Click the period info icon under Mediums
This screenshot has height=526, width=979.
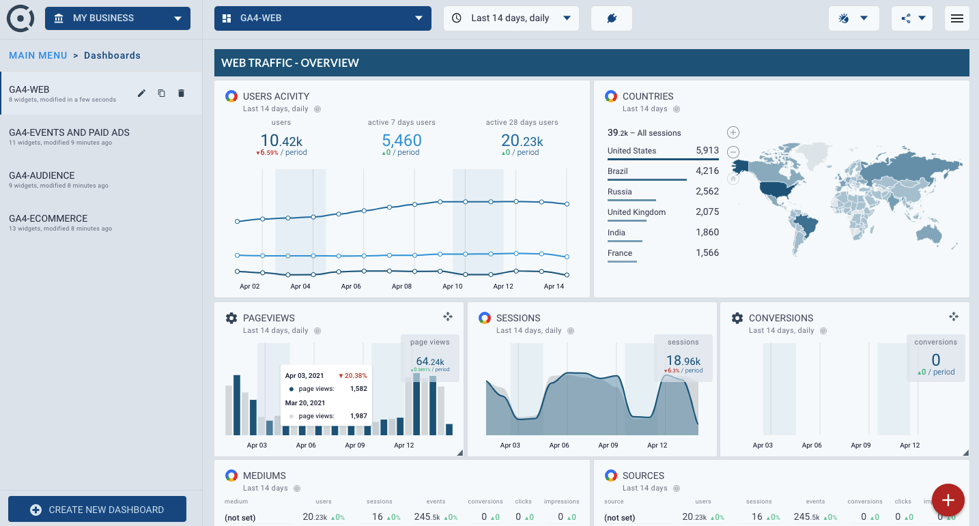click(297, 488)
